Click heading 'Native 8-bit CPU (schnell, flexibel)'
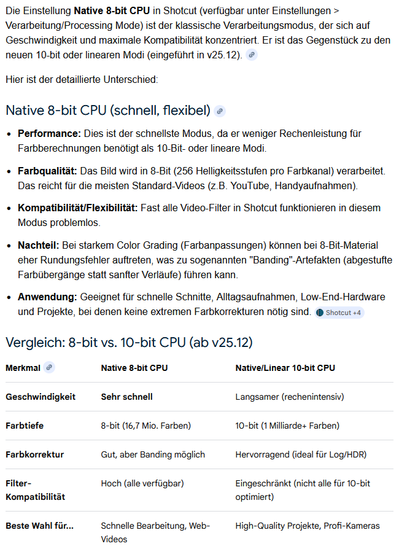399x549 pixels. [x=107, y=111]
